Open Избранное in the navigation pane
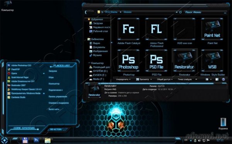Screen dimensions: 232x144 pos(97,19)
